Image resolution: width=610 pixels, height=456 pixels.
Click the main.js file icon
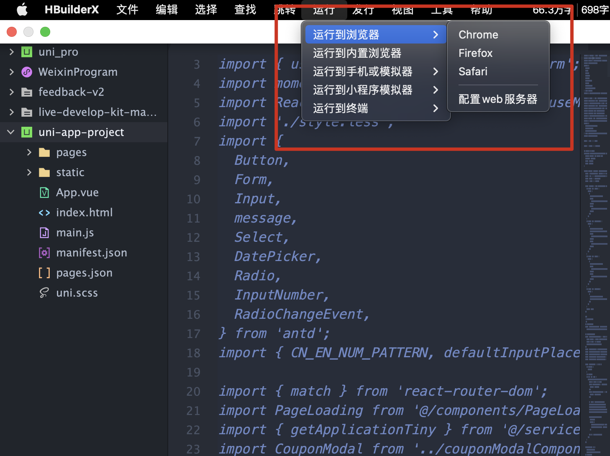point(44,233)
